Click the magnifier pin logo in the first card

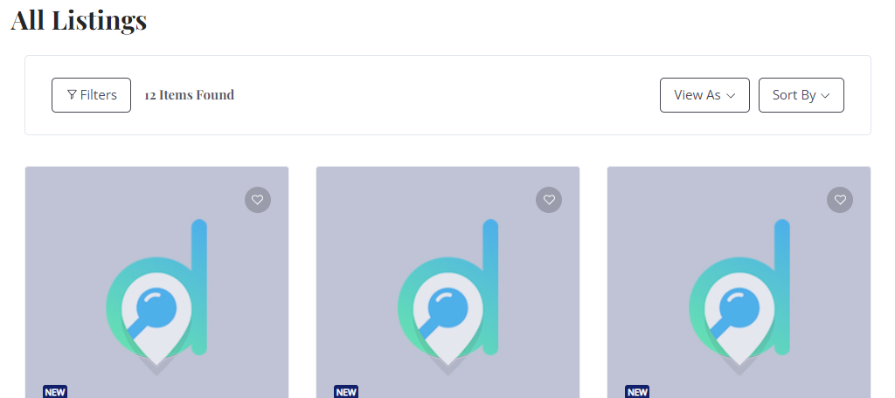[156, 319]
